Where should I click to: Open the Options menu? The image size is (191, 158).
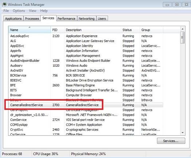19,11
